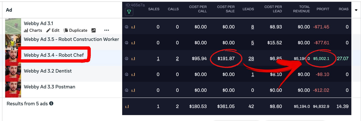Edit Webby Ad 3.1 via the pencil icon
The height and width of the screenshot is (121, 361).
click(53, 30)
